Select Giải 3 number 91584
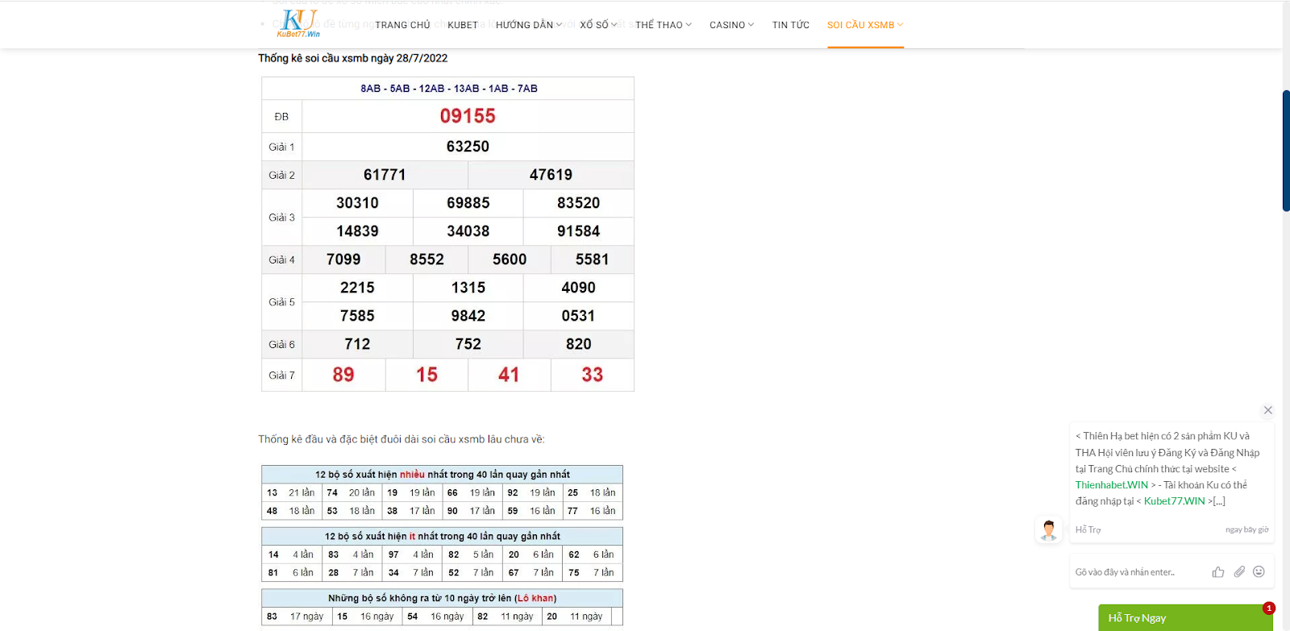This screenshot has height=631, width=1290. 579,231
